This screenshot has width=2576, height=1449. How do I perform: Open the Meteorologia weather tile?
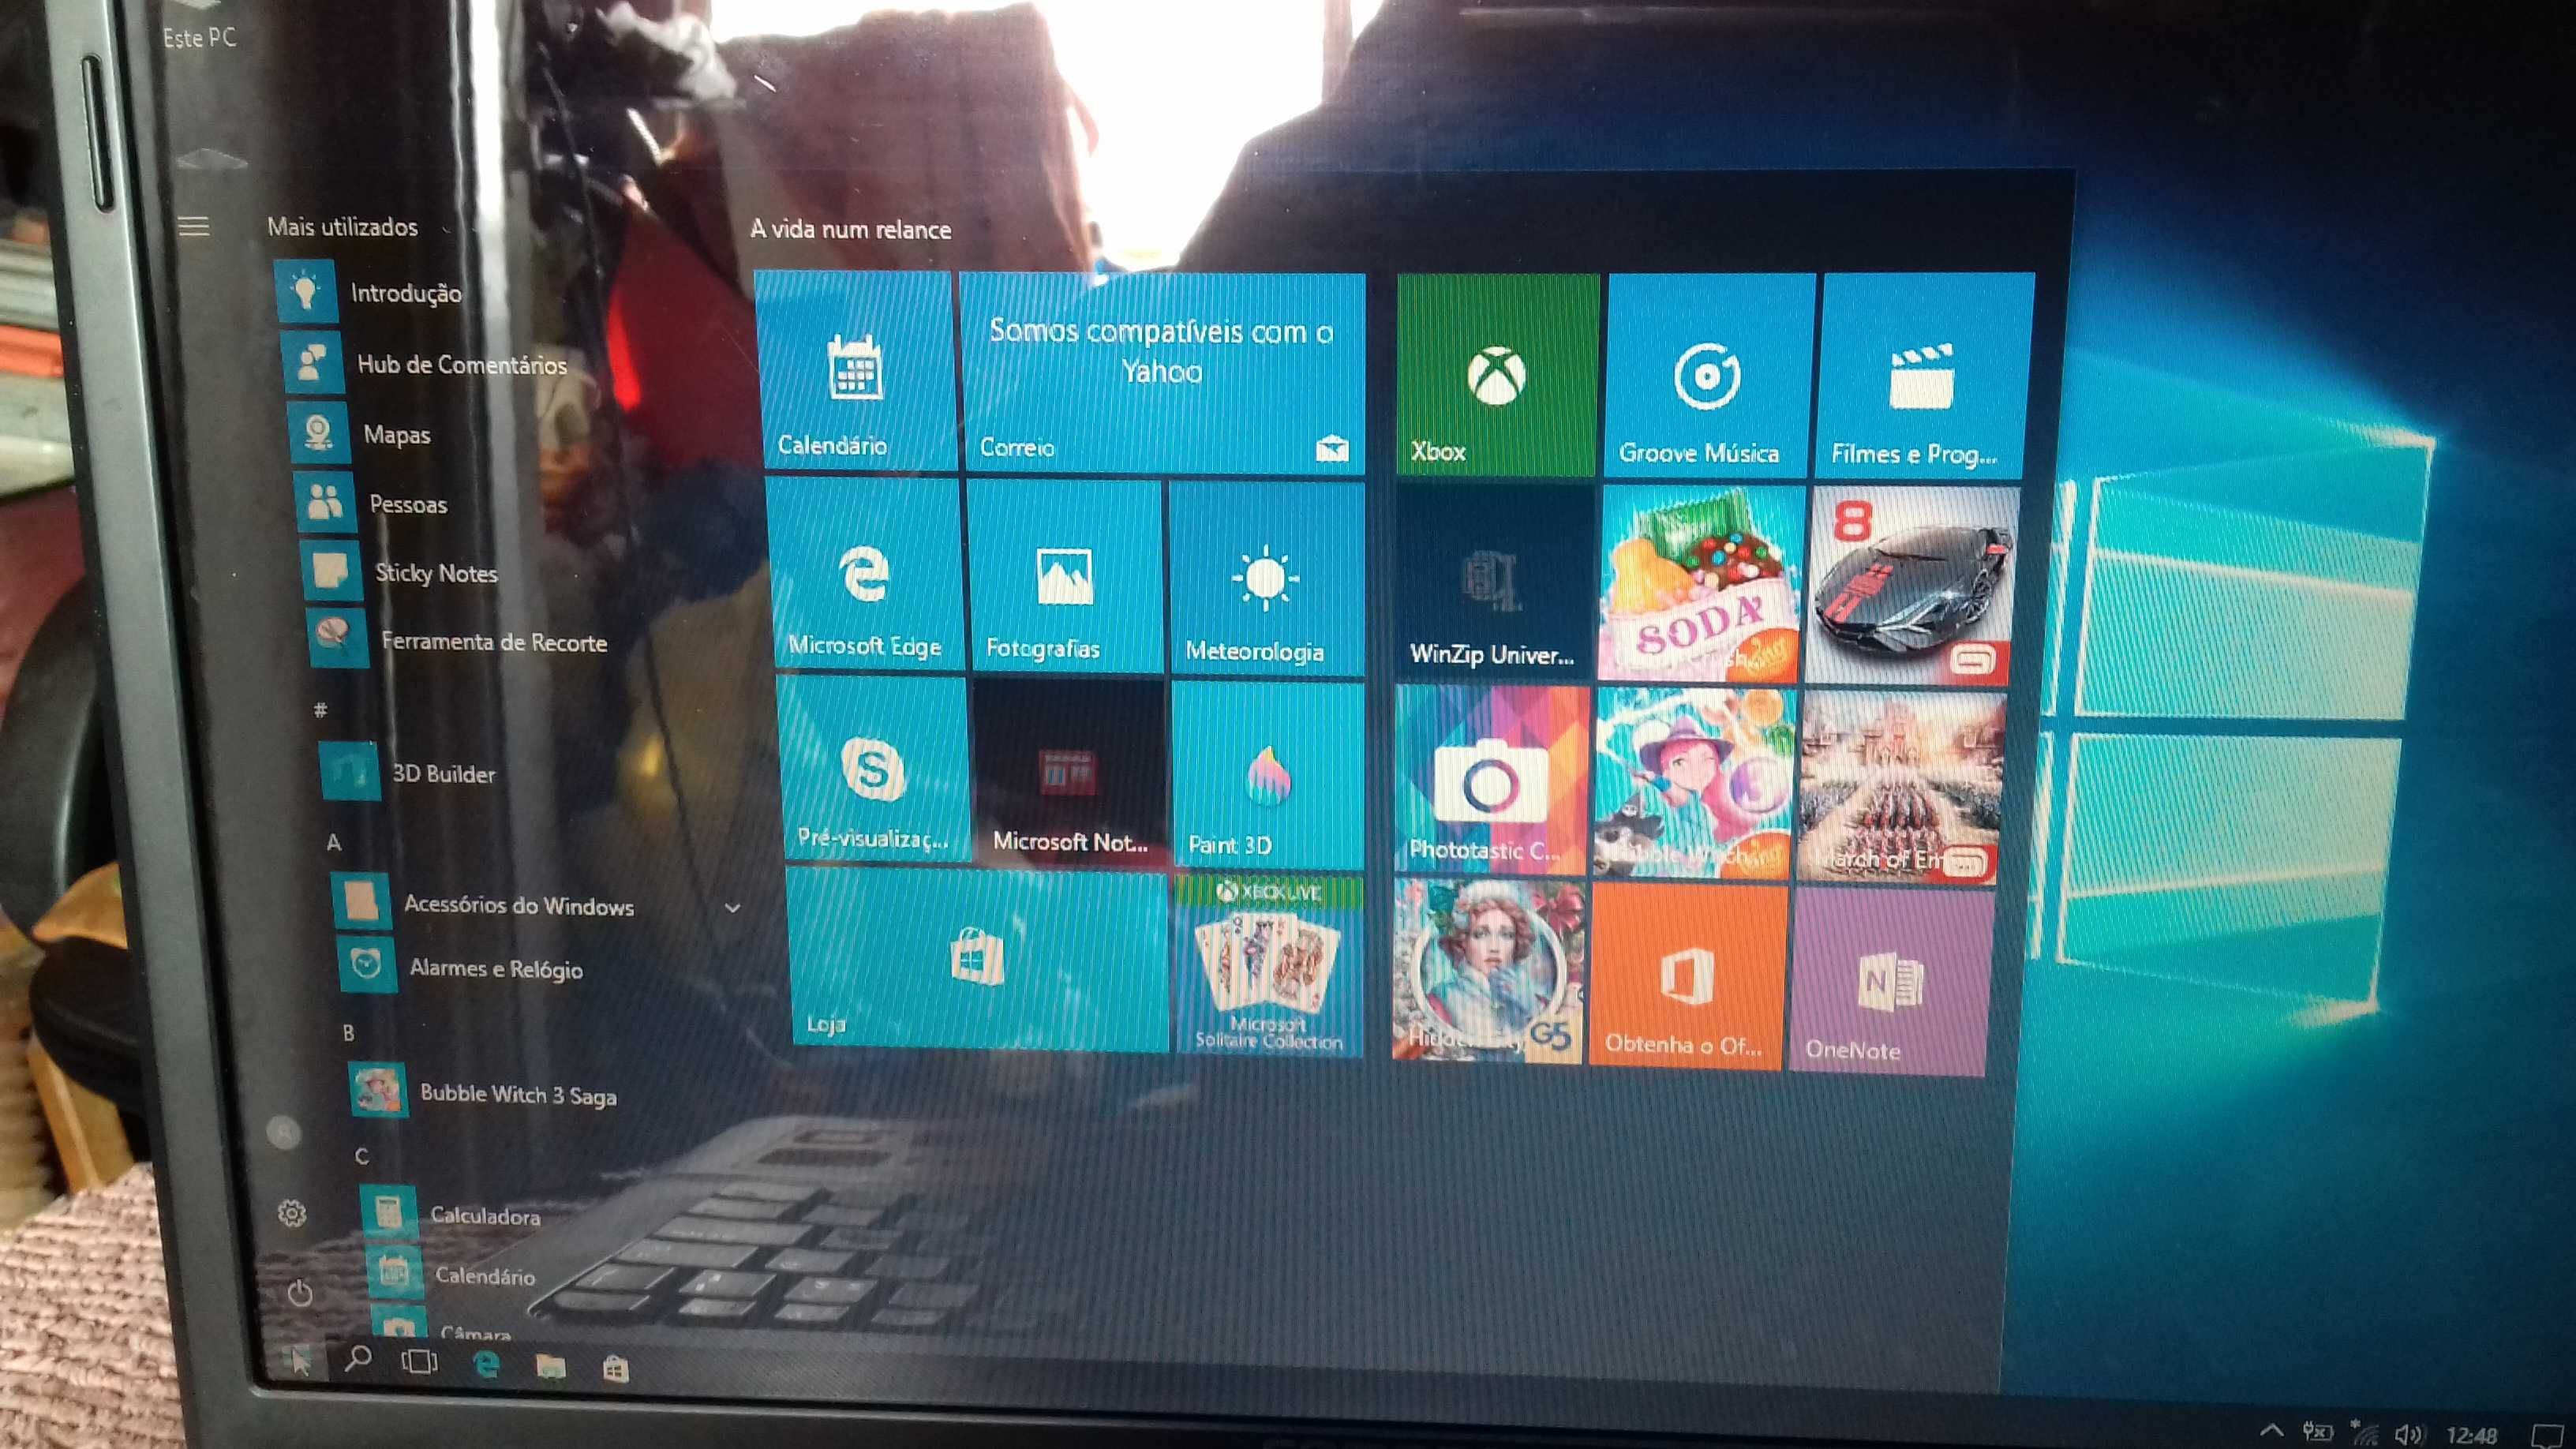pos(1266,580)
